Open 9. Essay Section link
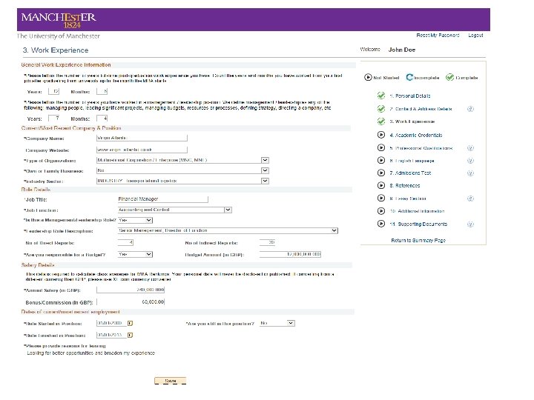Image resolution: width=534 pixels, height=400 pixels. coord(408,199)
